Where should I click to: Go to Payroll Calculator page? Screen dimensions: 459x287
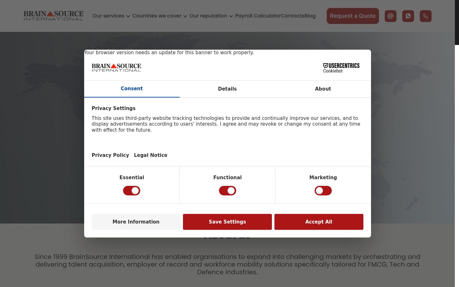coord(258,16)
